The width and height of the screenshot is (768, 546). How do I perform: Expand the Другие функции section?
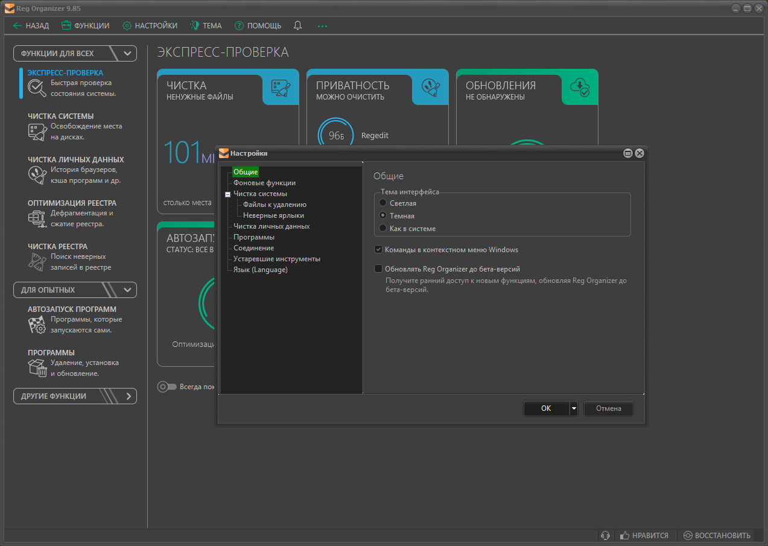tap(75, 396)
